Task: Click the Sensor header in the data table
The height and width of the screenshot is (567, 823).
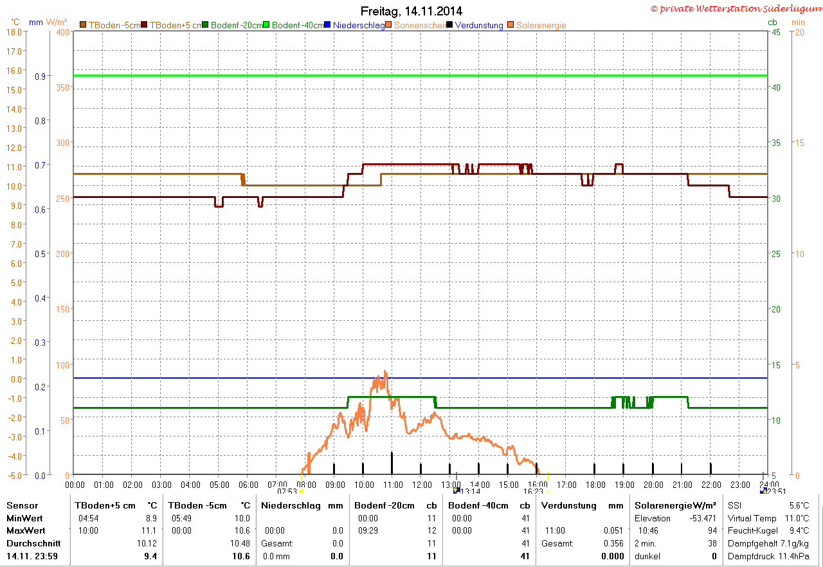Action: coord(23,505)
